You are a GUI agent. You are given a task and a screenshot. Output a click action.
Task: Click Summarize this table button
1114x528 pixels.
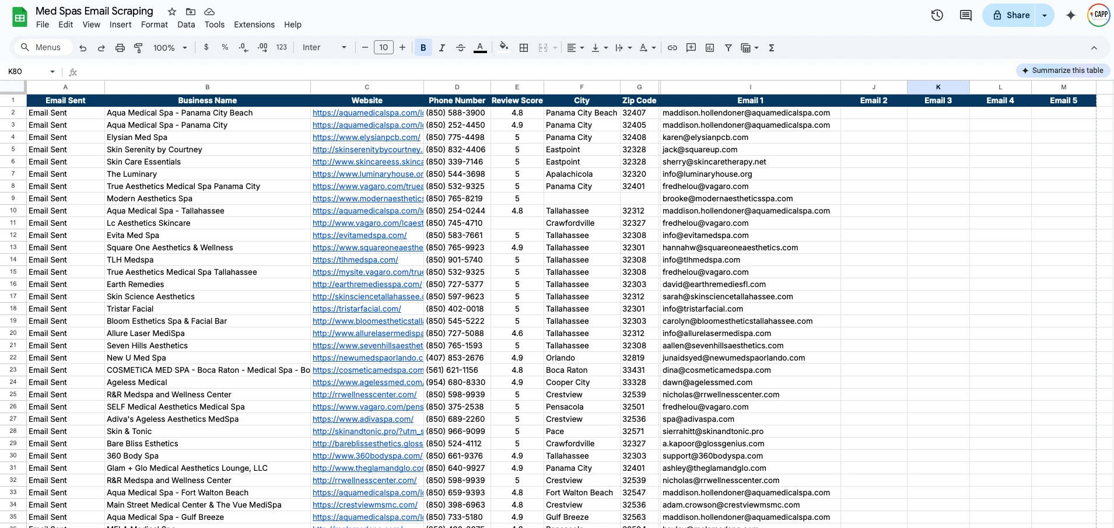point(1063,71)
